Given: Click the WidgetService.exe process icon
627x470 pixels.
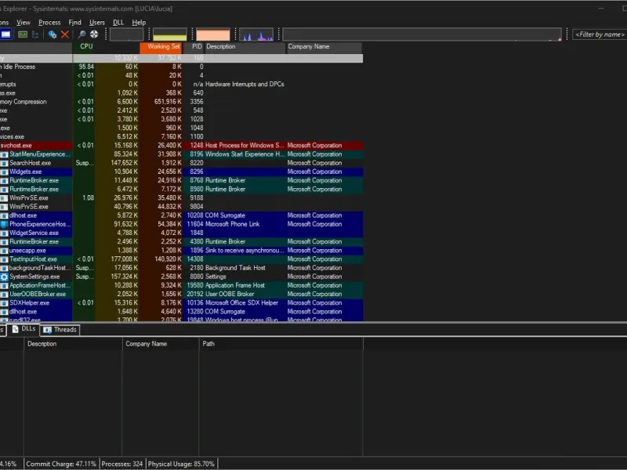Looking at the screenshot, I should (x=4, y=233).
